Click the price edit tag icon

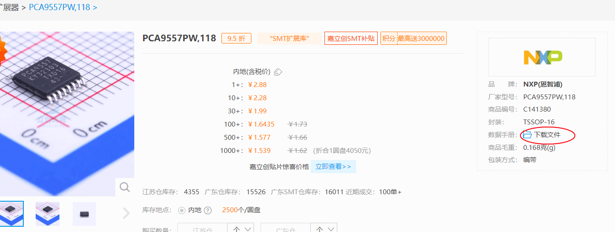point(278,72)
